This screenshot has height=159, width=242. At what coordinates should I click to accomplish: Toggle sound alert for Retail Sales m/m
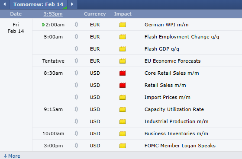tap(76, 85)
